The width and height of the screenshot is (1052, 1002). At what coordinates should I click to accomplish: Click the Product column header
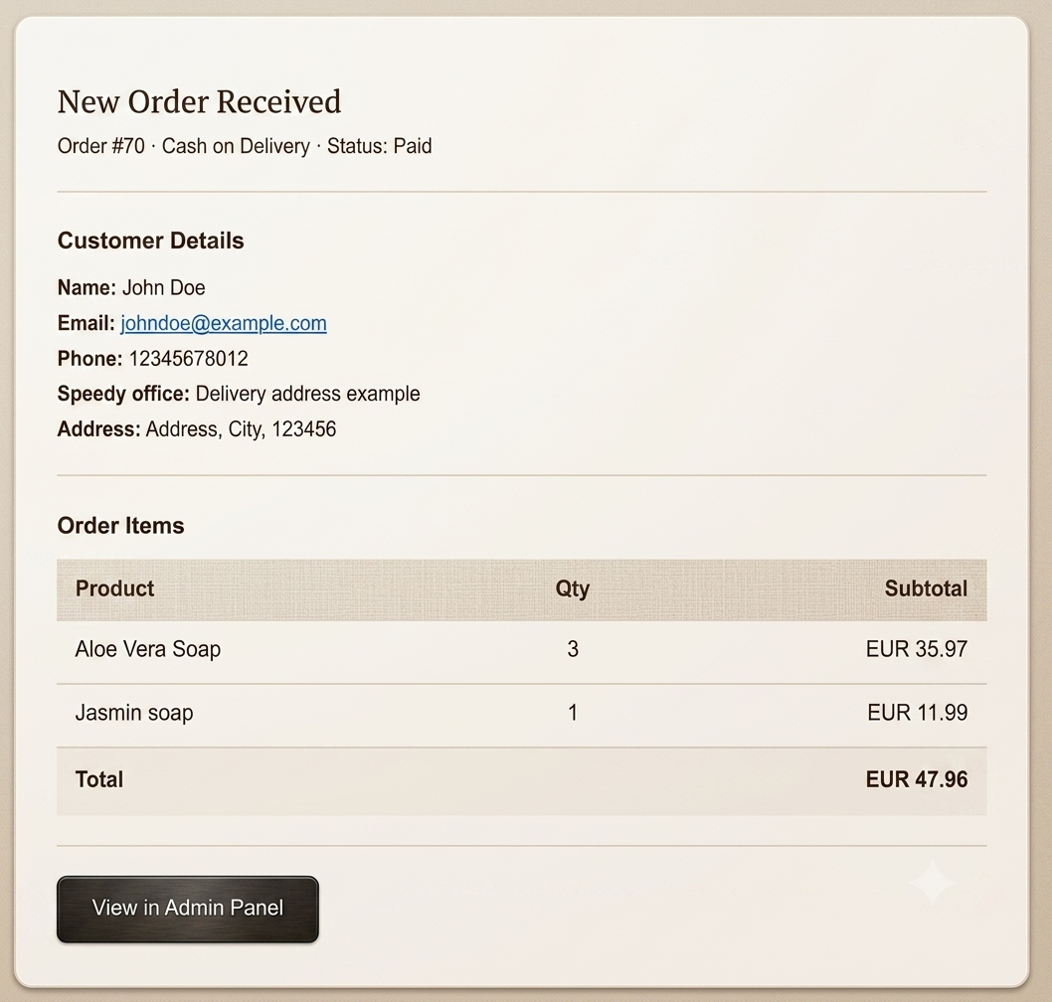pos(114,588)
